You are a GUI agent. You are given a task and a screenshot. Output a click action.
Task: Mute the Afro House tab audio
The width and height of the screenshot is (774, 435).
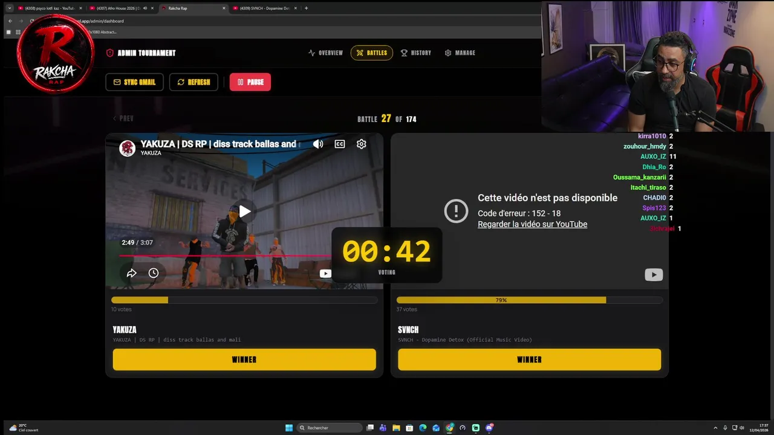(145, 8)
